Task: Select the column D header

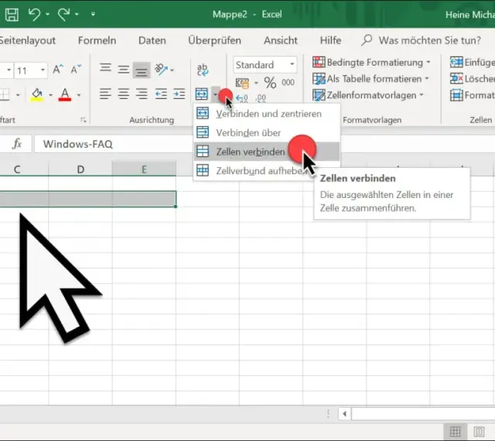Action: click(x=80, y=169)
